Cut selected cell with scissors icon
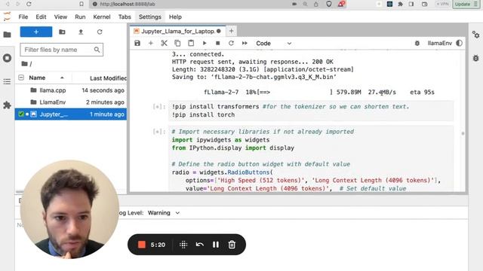This screenshot has height=271, width=483. (x=165, y=44)
